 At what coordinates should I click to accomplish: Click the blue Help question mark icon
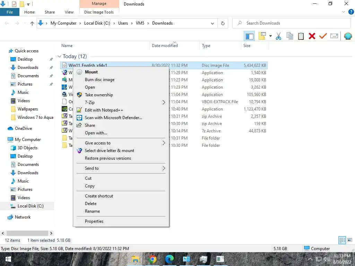351,12
